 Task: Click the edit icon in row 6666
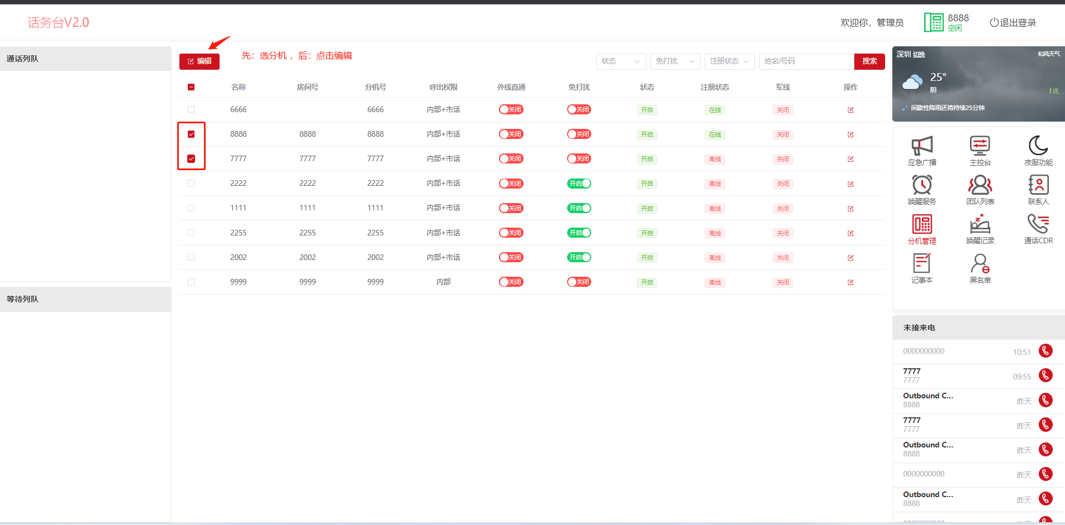click(850, 110)
